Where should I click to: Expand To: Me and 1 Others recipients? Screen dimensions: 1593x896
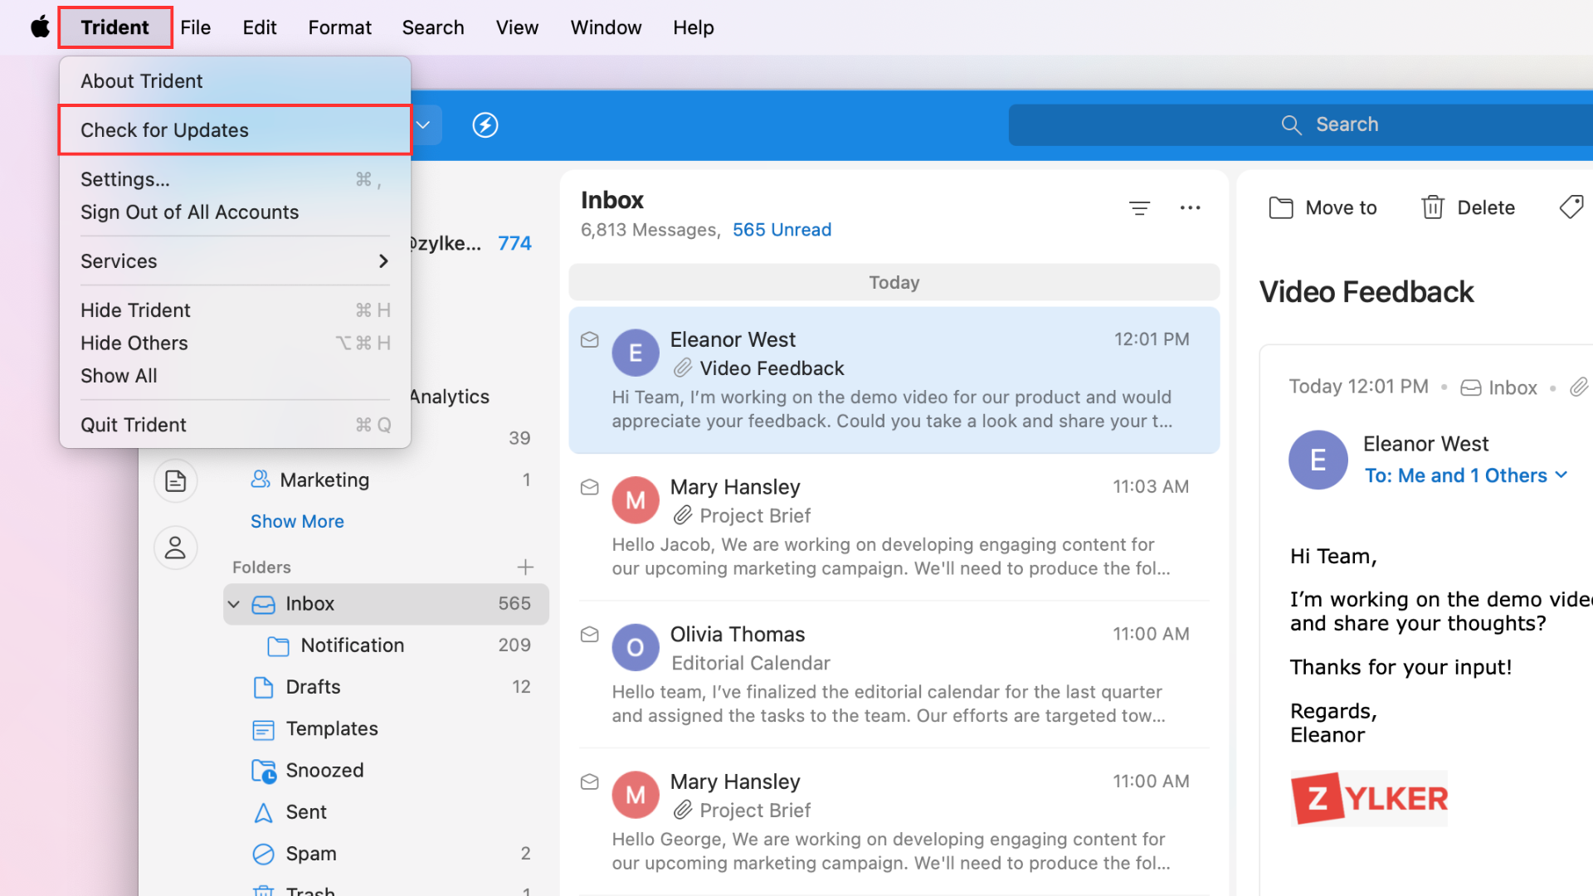coord(1466,475)
